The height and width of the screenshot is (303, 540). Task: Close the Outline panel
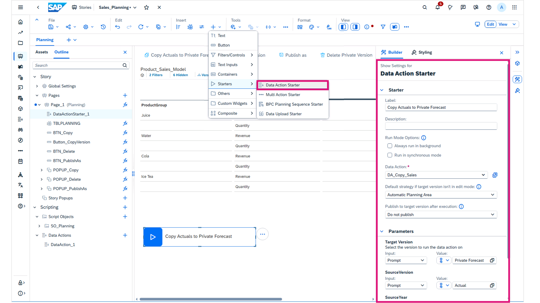125,52
